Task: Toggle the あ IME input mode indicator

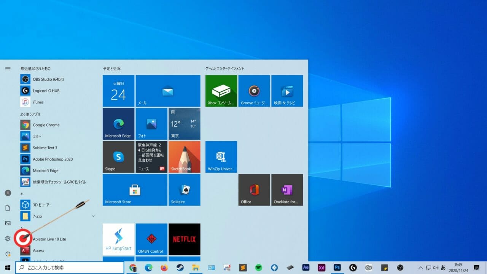Action: 443,268
